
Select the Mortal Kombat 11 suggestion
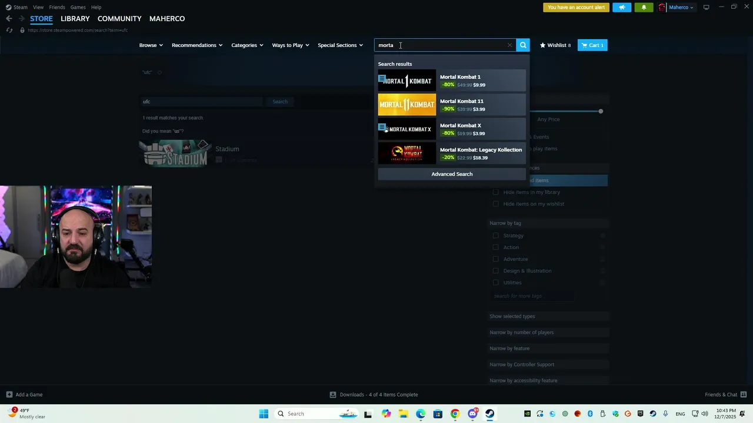452,105
